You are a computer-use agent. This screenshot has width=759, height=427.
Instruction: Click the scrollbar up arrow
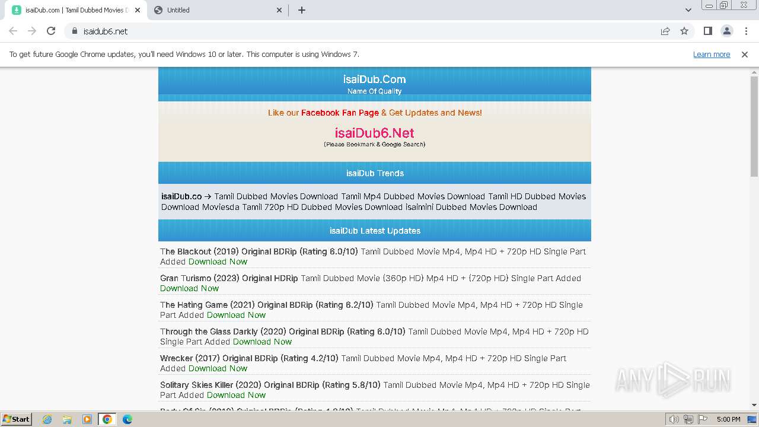754,72
